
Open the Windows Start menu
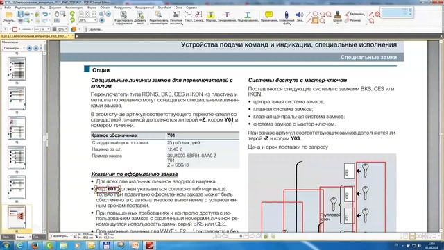pyautogui.click(x=6, y=245)
